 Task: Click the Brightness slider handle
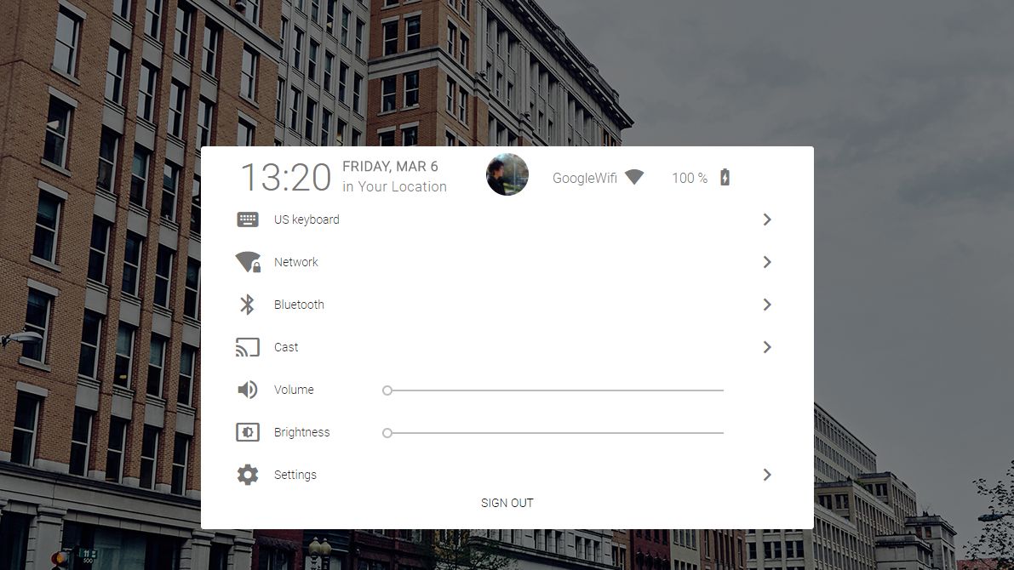(387, 433)
